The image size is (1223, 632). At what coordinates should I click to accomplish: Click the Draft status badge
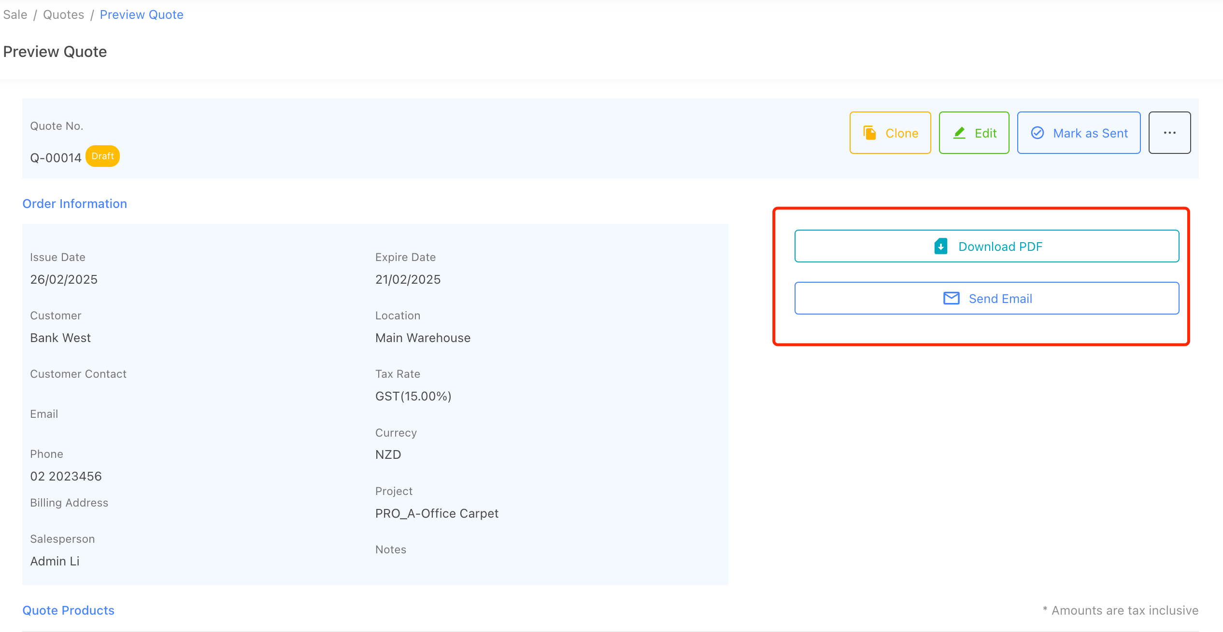coord(102,156)
